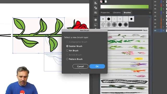167x94 pixels.
Task: Confirm New Brush dialog with OK
Action: tap(97, 66)
